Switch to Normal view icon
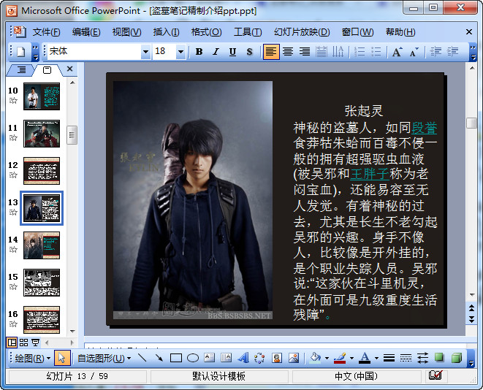This screenshot has height=390, width=483. pos(12,343)
